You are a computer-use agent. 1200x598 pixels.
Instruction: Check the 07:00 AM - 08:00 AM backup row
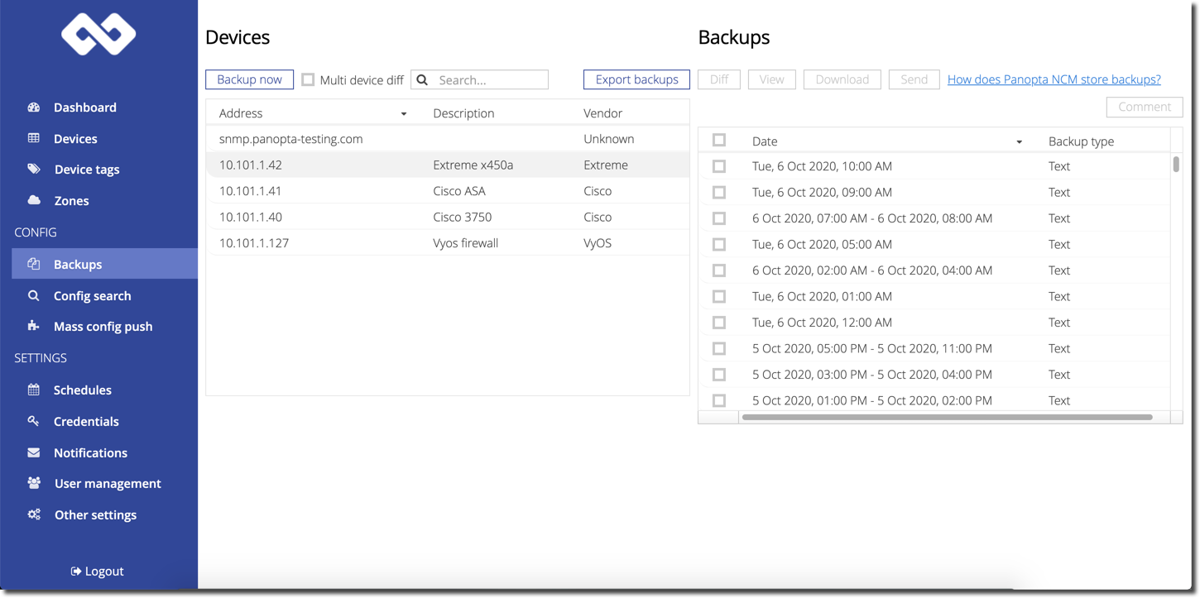click(x=719, y=218)
